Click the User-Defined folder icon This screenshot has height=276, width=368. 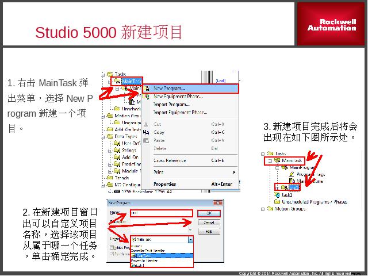[x=117, y=143]
